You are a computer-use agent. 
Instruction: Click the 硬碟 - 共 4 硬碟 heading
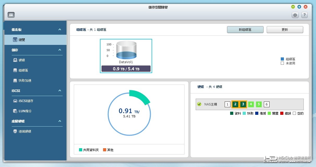210,87
